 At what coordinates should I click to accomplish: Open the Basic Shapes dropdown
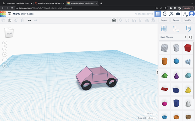173,37
